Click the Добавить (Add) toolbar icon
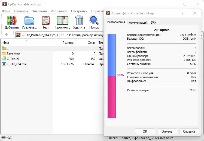204x141 pixels. [12, 20]
